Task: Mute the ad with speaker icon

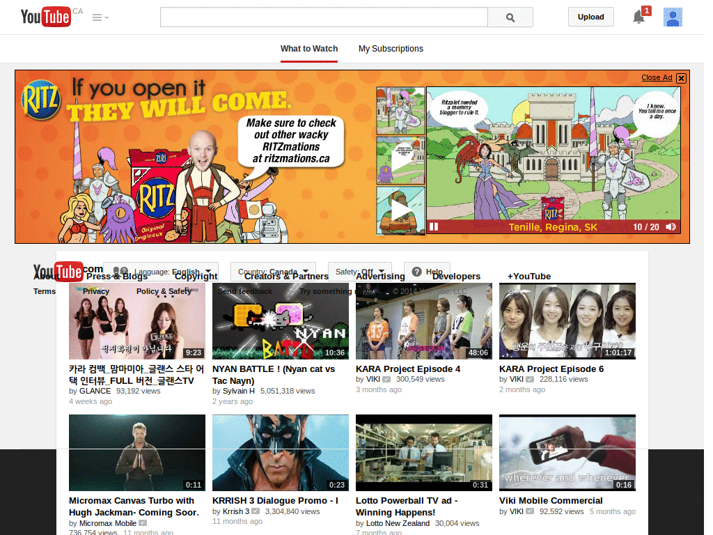Action: [671, 226]
